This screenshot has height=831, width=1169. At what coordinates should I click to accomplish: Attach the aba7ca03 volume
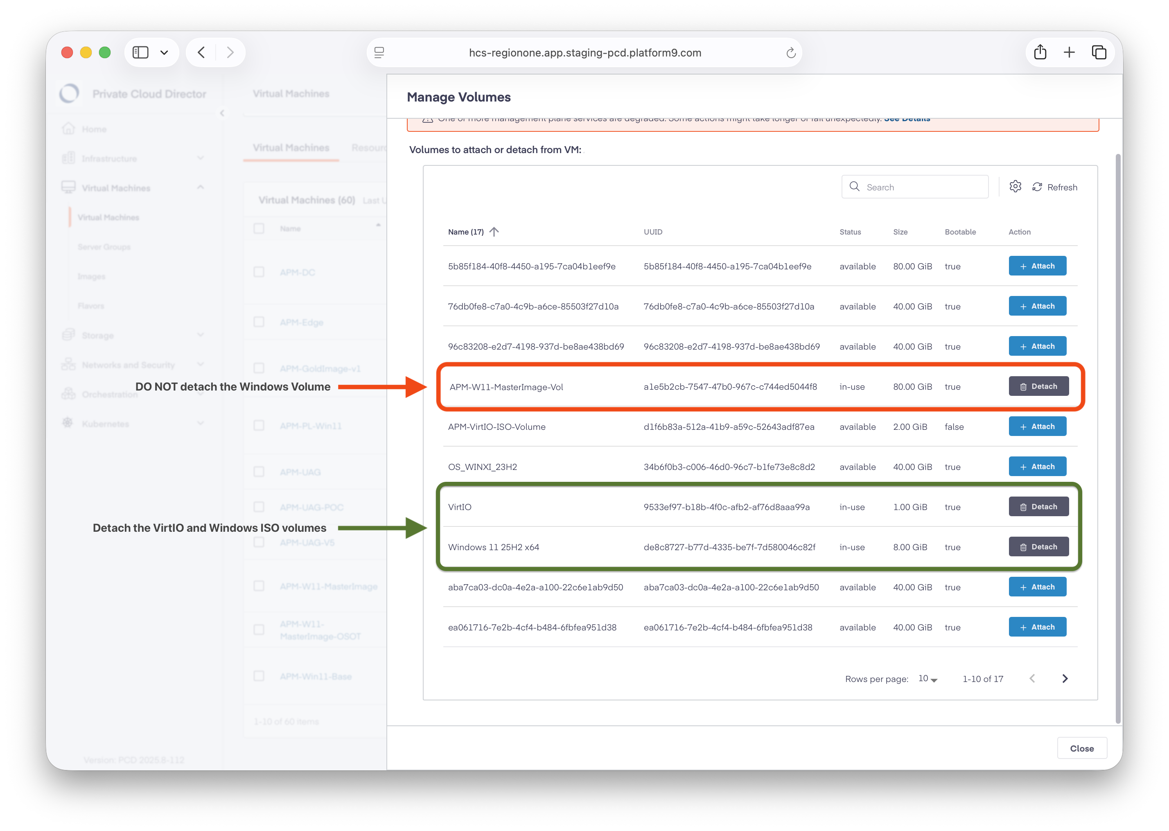click(1038, 587)
